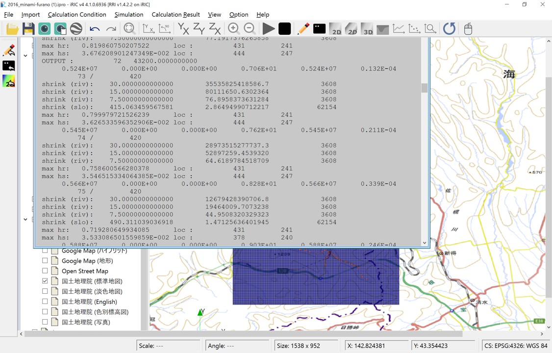The height and width of the screenshot is (353, 552).
Task: Stop the simulation with the black square
Action: pos(284,28)
